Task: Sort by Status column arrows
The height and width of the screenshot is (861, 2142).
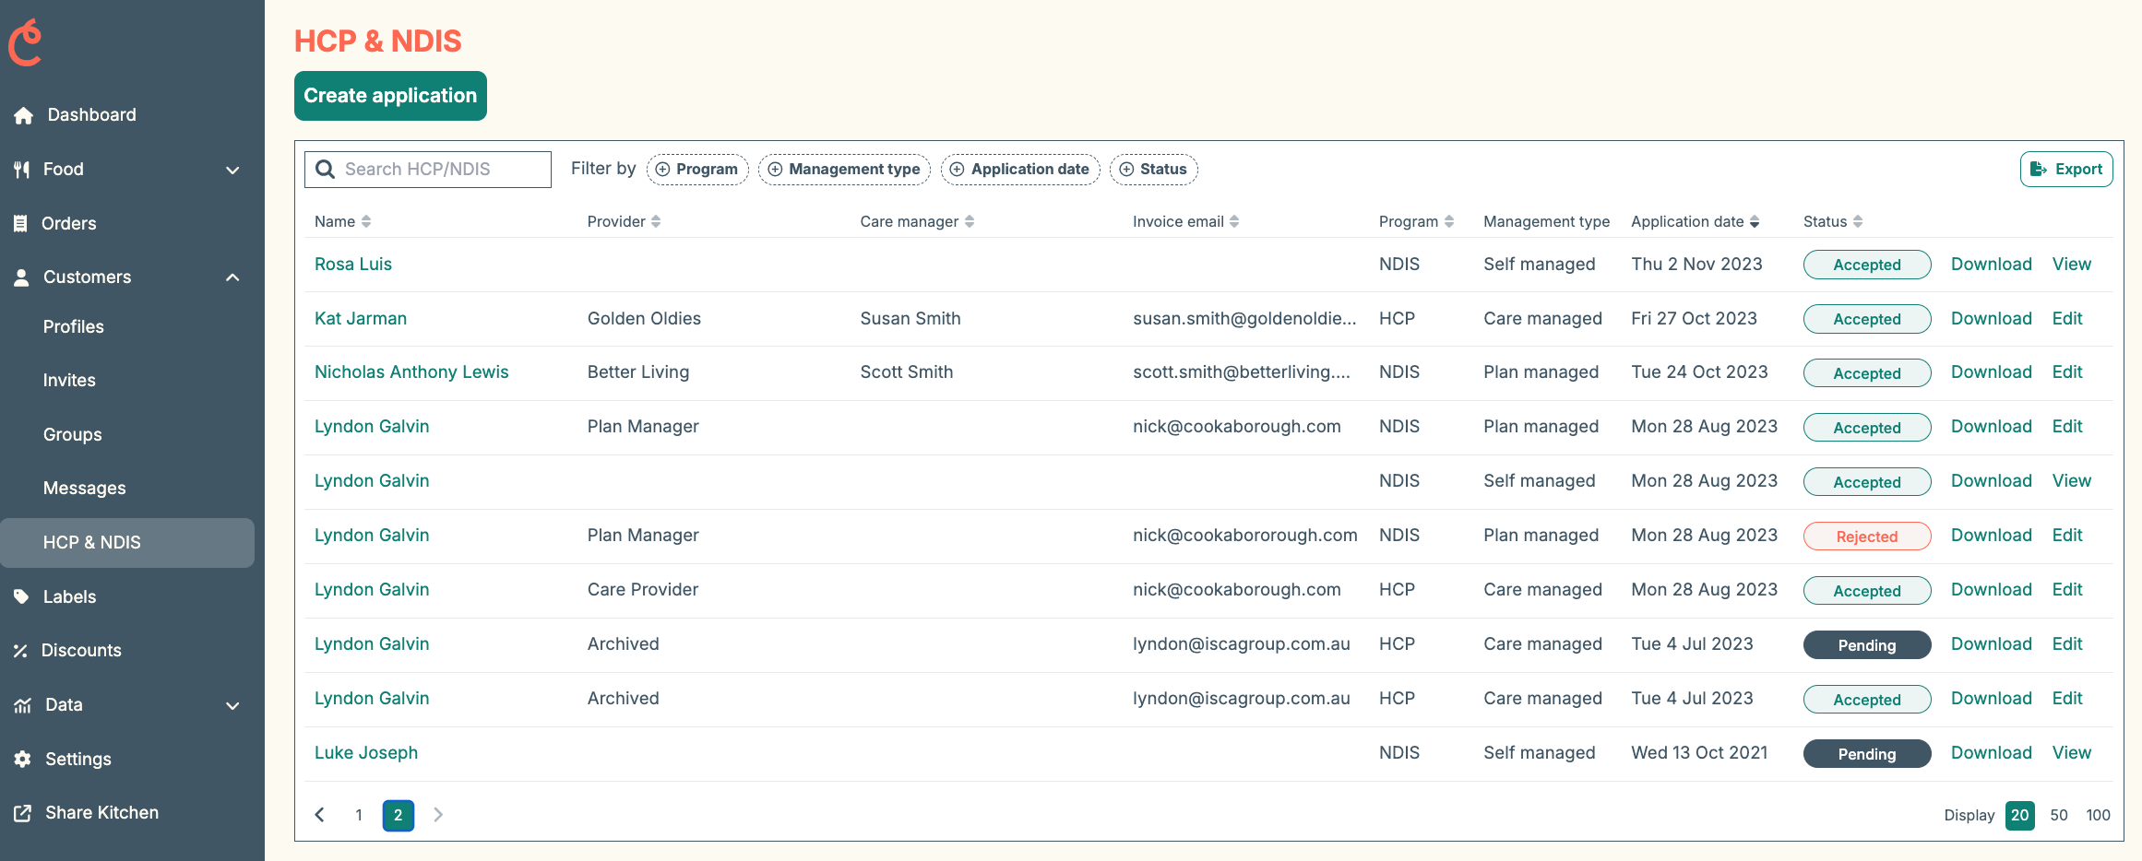Action: click(1858, 221)
